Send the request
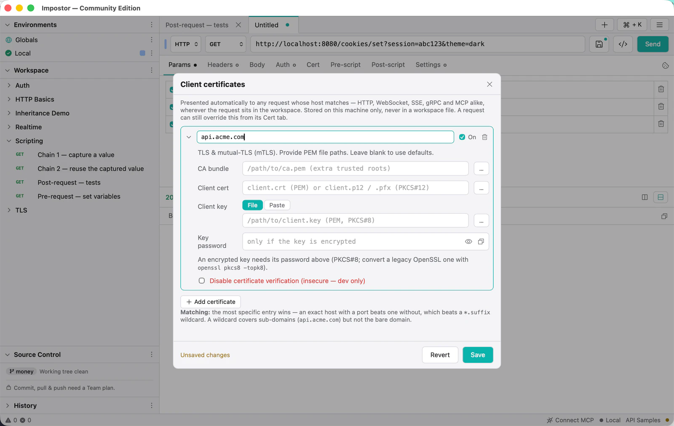Image resolution: width=674 pixels, height=426 pixels. [x=653, y=44]
